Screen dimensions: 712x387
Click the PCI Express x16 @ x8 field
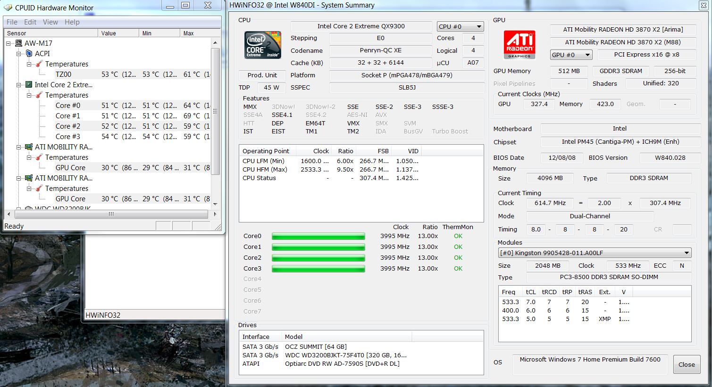pos(646,55)
